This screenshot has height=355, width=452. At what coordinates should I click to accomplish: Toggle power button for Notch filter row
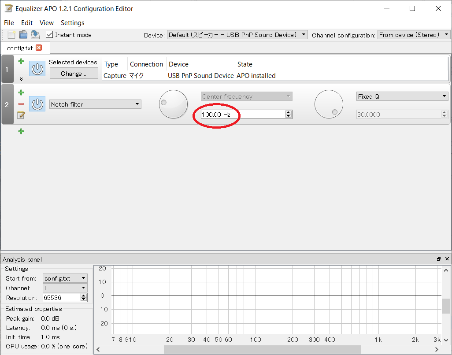[37, 104]
